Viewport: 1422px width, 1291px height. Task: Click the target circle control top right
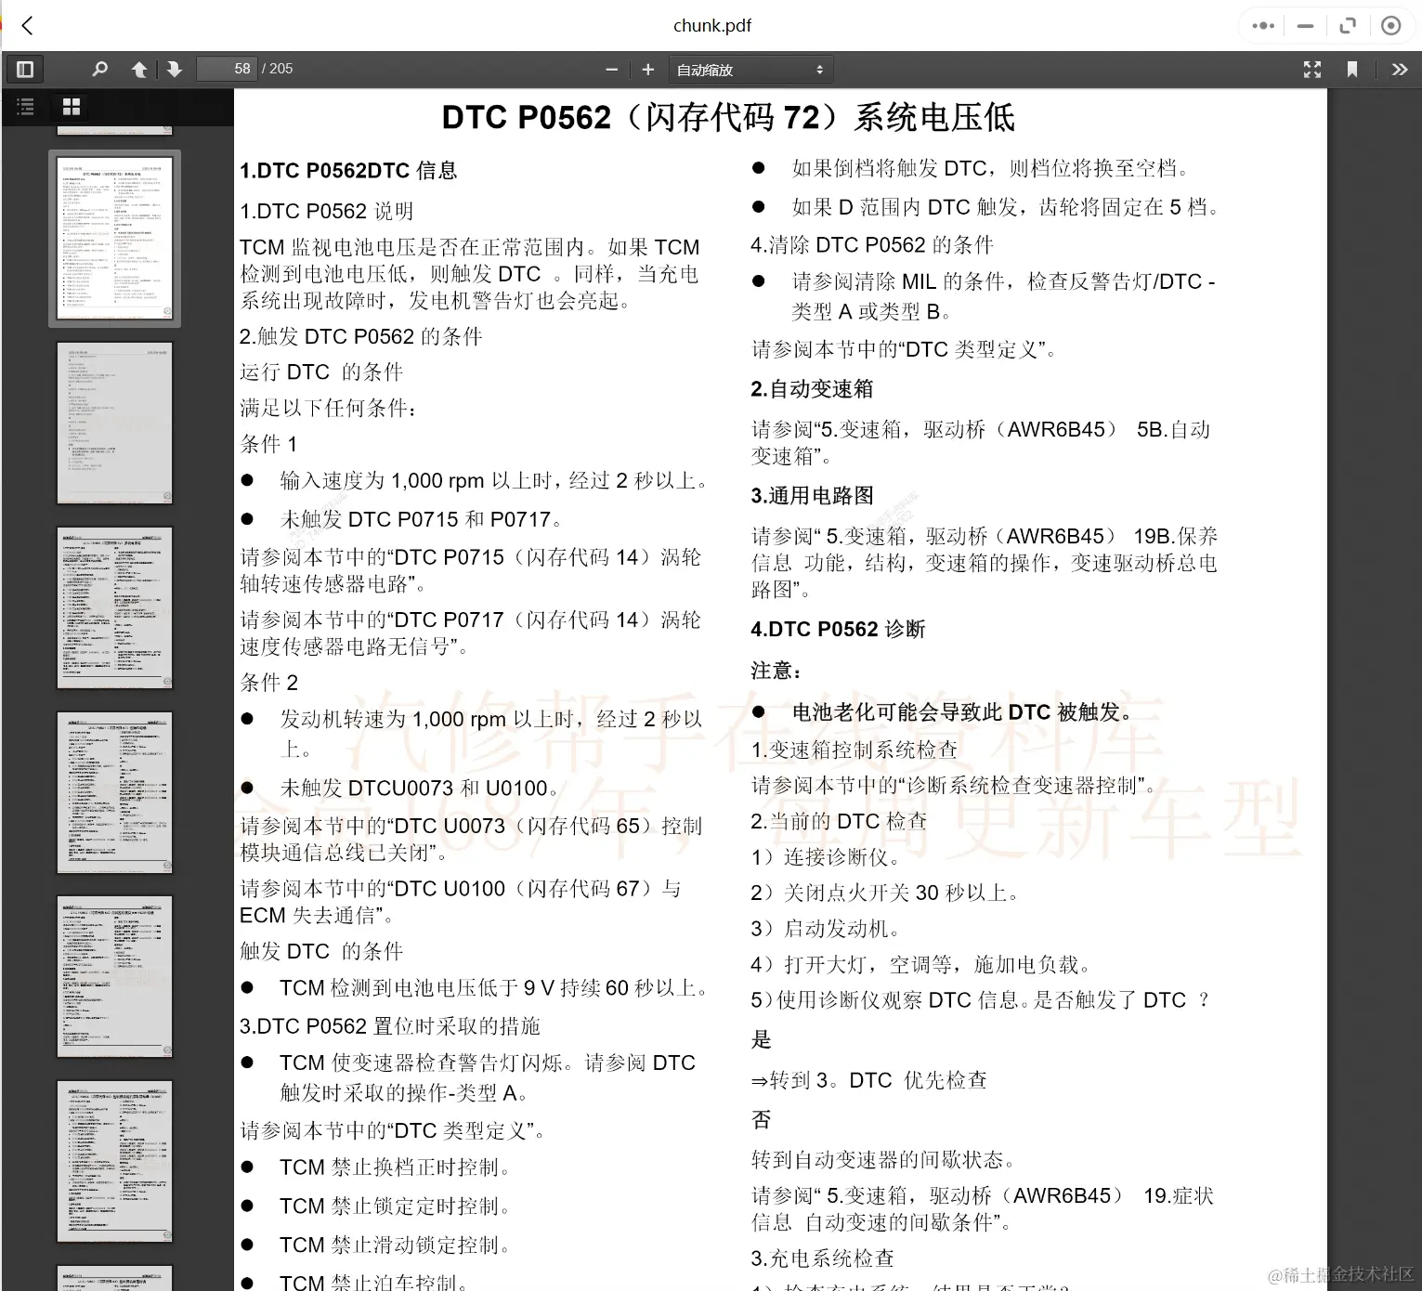[x=1390, y=25]
